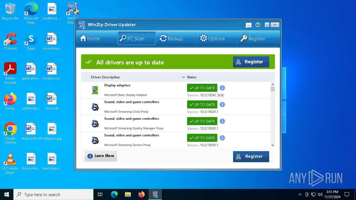Sort by the Status column header

(192, 77)
